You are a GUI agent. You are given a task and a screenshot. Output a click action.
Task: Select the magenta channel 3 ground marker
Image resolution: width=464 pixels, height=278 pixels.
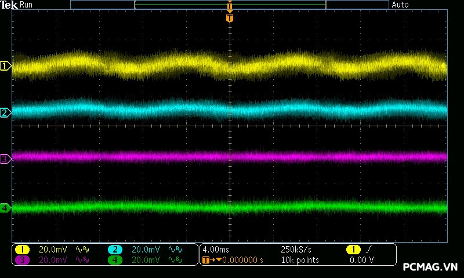click(5, 159)
